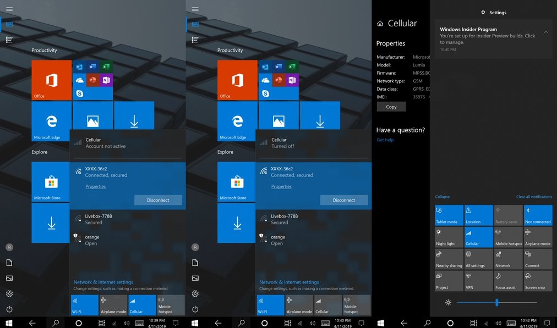Viewport: 557px width, 328px height.
Task: Open the Pictures icon in the left Start sidebar
Action: click(x=9, y=279)
